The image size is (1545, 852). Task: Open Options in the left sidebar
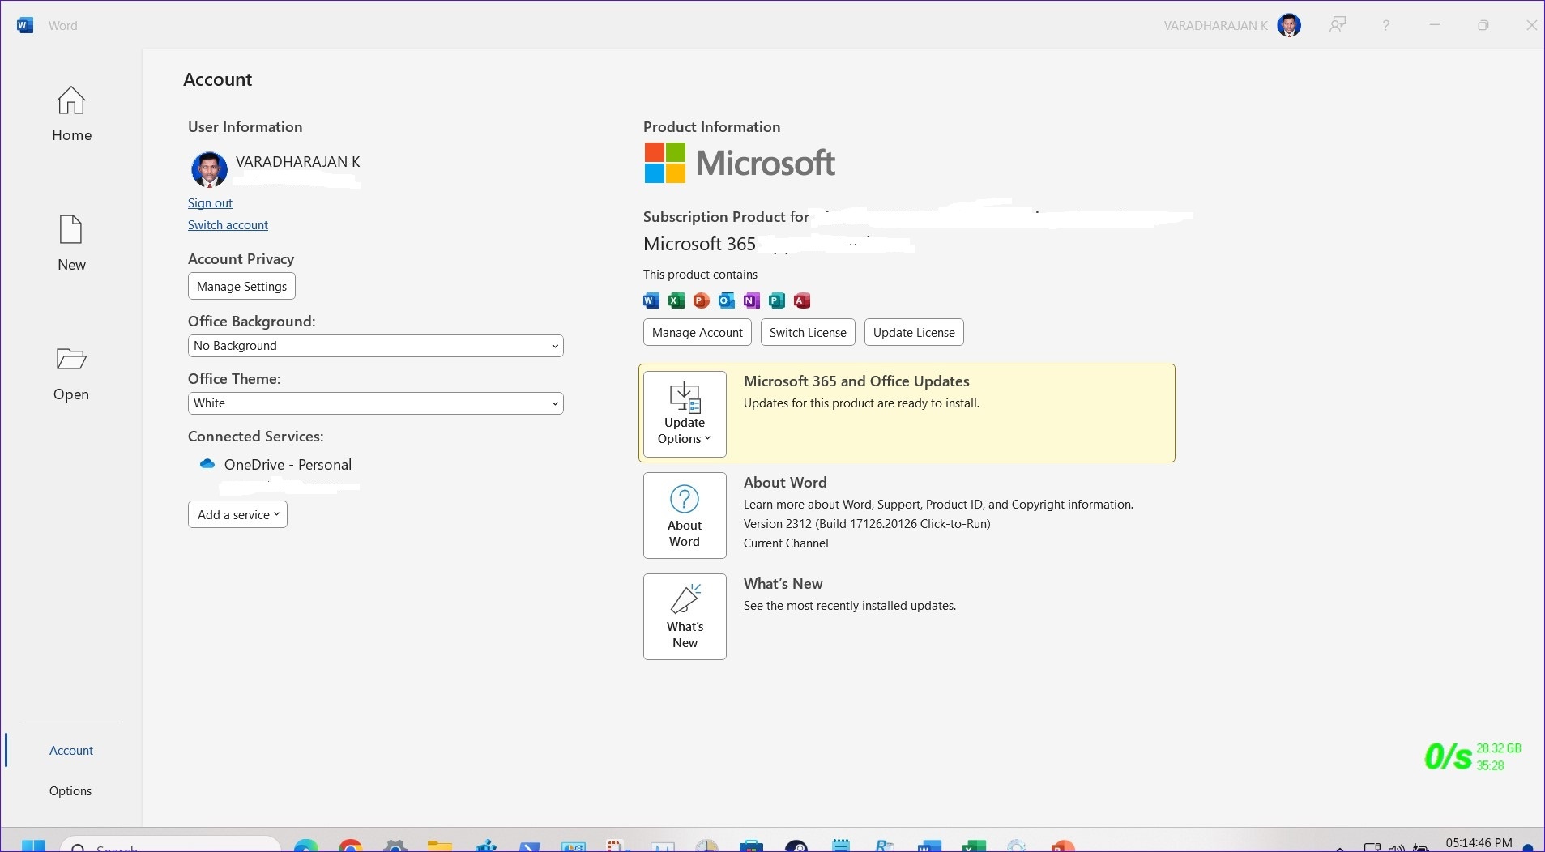coord(70,791)
